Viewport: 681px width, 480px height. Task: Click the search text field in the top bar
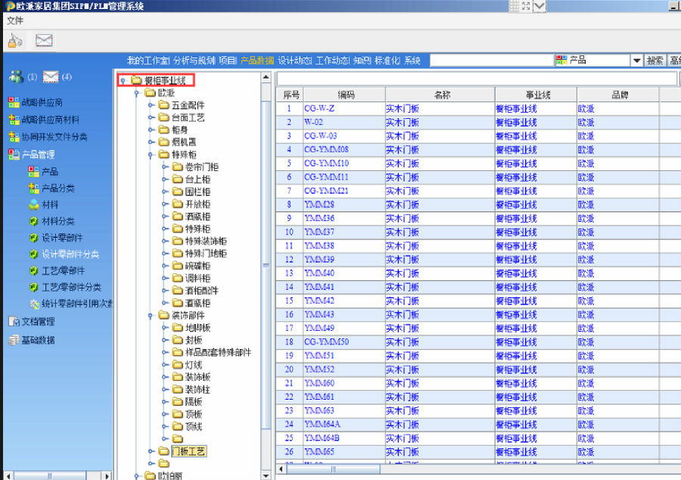491,61
